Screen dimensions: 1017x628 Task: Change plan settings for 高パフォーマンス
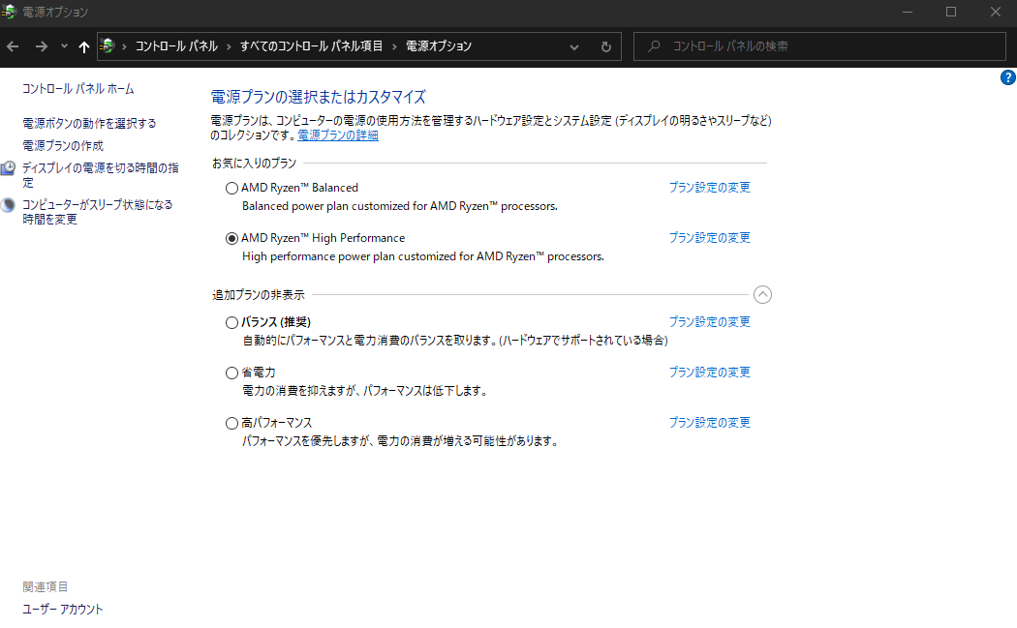coord(710,423)
